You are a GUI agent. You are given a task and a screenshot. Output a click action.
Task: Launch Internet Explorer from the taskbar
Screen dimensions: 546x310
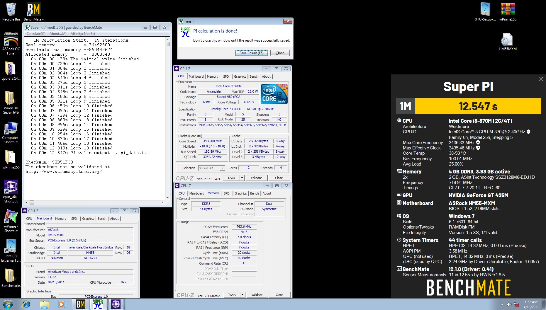tap(26, 304)
